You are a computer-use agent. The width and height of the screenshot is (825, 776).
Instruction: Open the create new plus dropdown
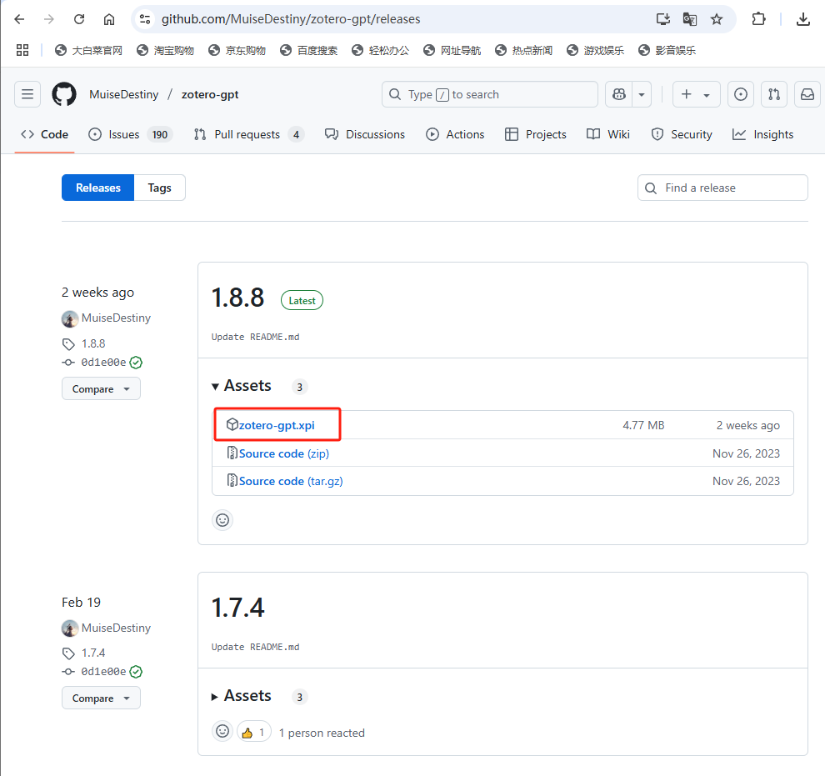coord(696,94)
